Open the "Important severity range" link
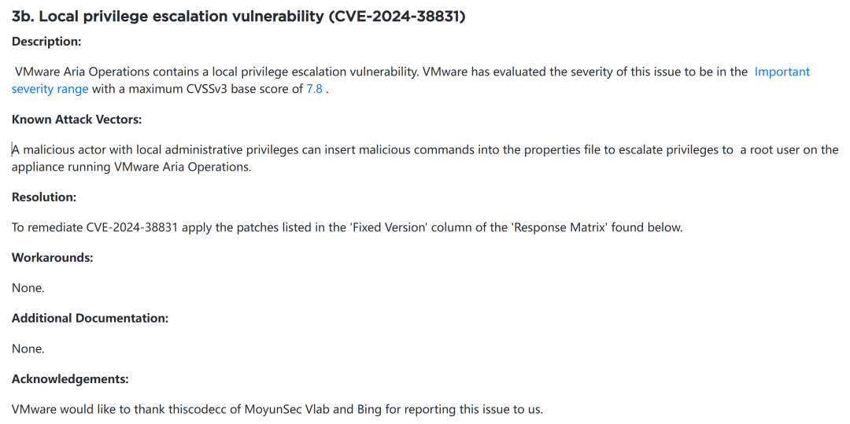This screenshot has height=424, width=850. pos(782,72)
